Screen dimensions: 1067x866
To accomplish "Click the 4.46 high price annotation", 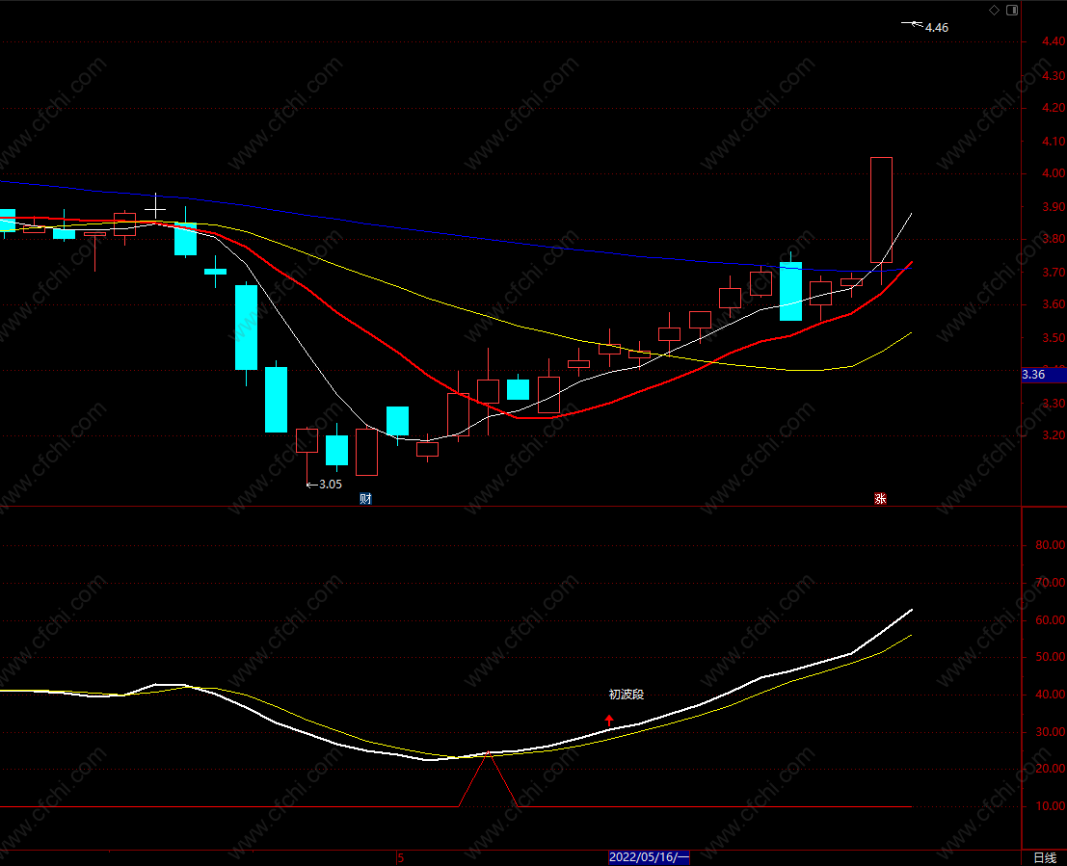I will (x=936, y=28).
